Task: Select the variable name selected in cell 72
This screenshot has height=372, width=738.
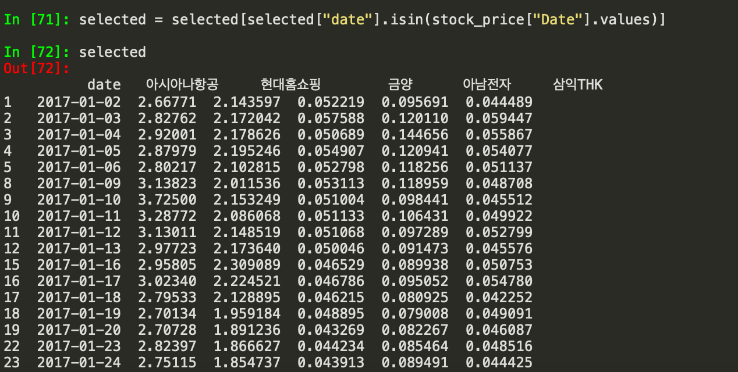Action: pyautogui.click(x=113, y=52)
